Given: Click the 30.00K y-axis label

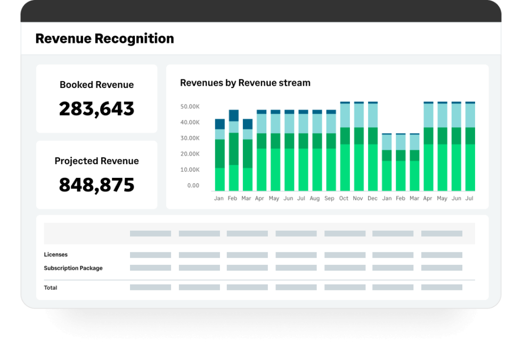Looking at the screenshot, I should click(190, 138).
